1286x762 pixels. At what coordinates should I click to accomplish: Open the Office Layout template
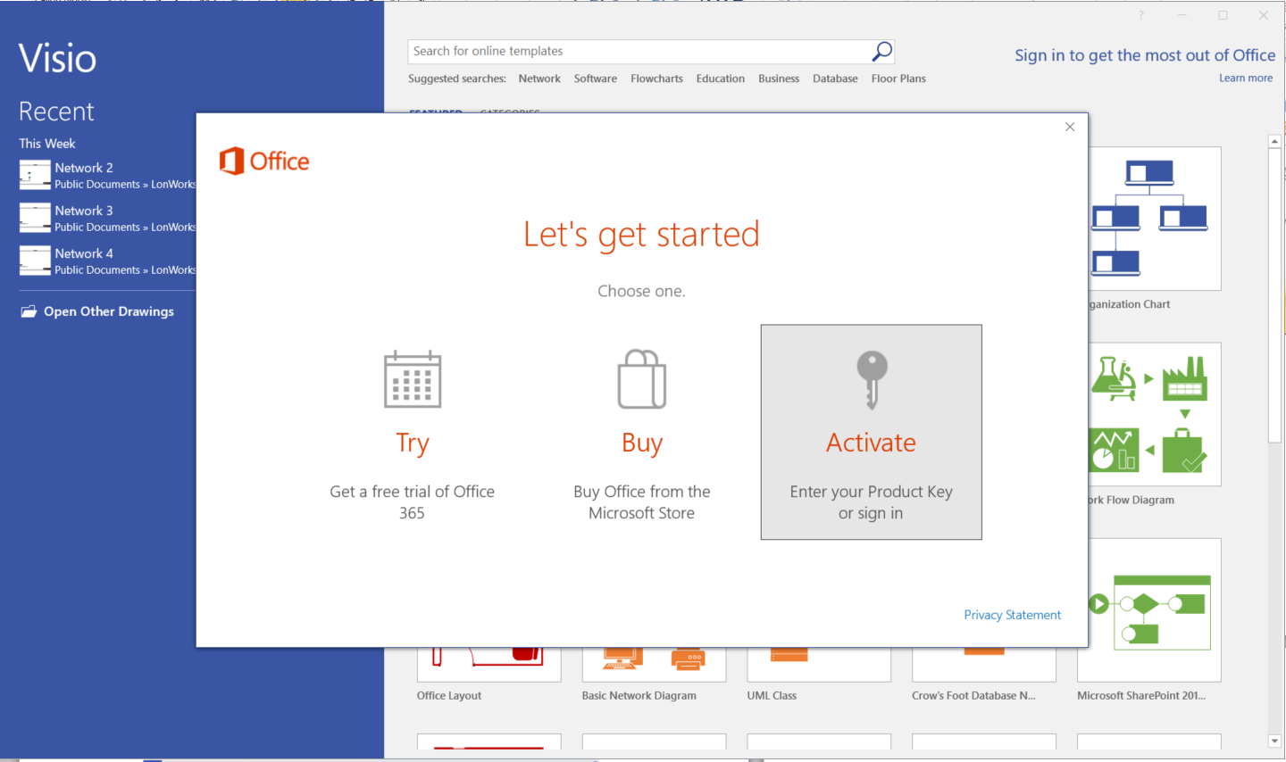(x=489, y=665)
